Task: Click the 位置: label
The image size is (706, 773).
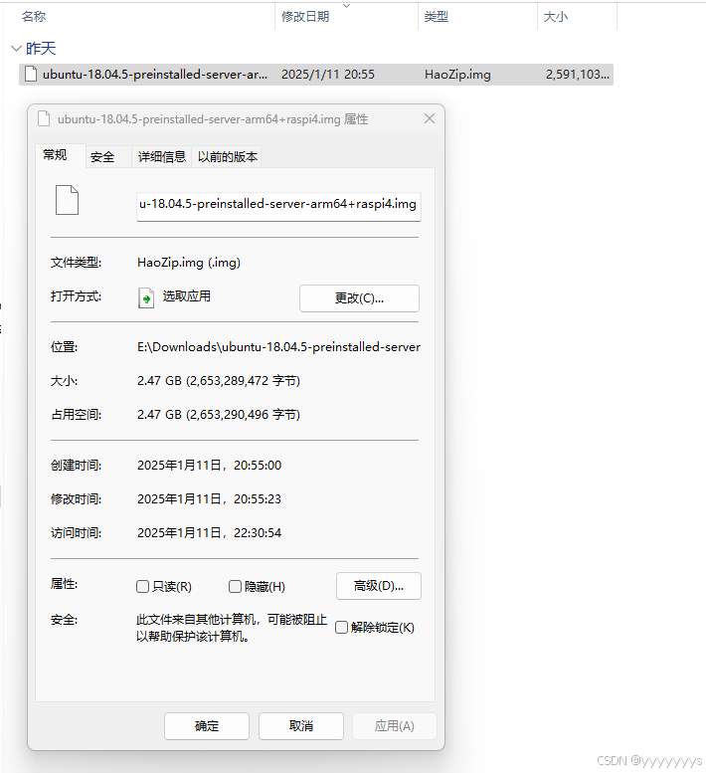Action: [64, 347]
